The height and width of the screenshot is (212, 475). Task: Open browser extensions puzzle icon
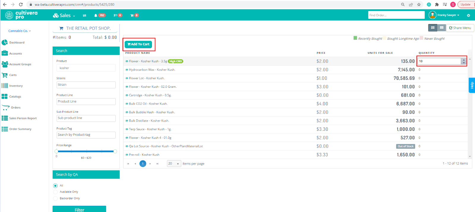(x=437, y=4)
